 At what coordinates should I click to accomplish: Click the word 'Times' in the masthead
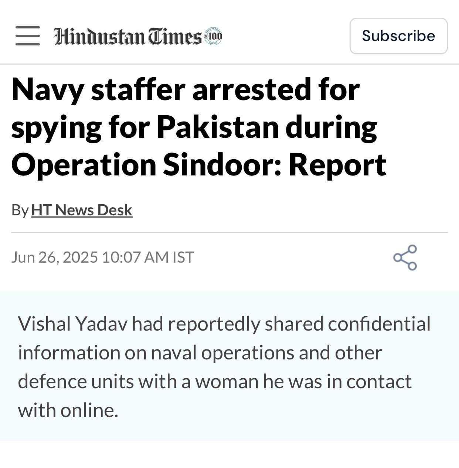(x=175, y=36)
